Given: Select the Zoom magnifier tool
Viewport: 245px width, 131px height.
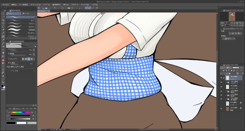Looking at the screenshot, I should [3, 14].
